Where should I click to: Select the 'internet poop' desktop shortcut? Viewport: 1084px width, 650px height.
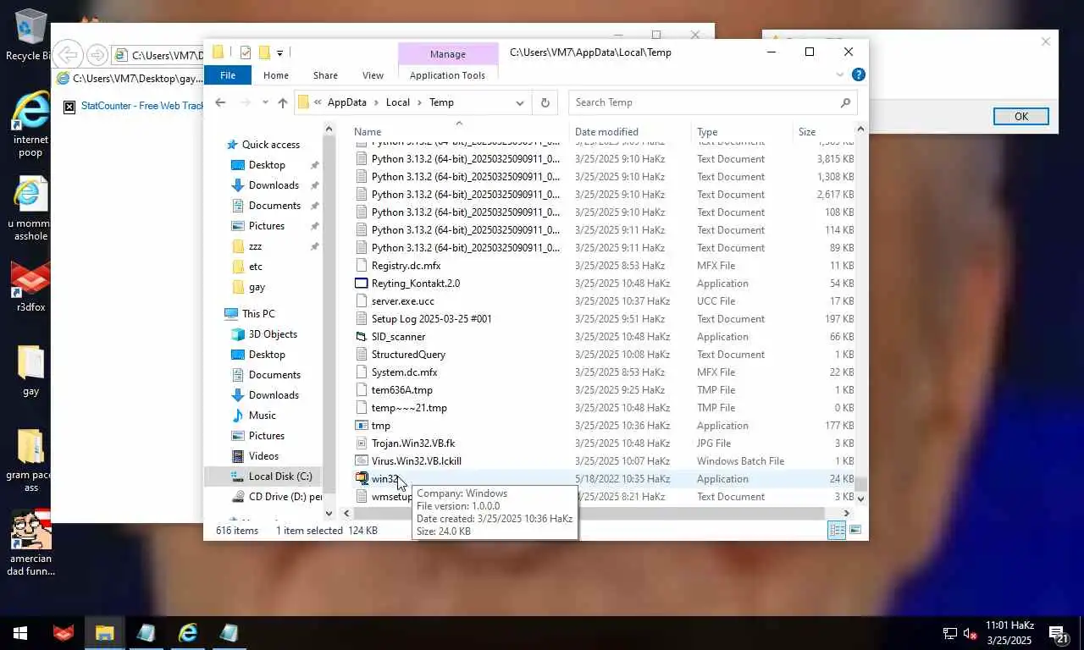click(30, 124)
